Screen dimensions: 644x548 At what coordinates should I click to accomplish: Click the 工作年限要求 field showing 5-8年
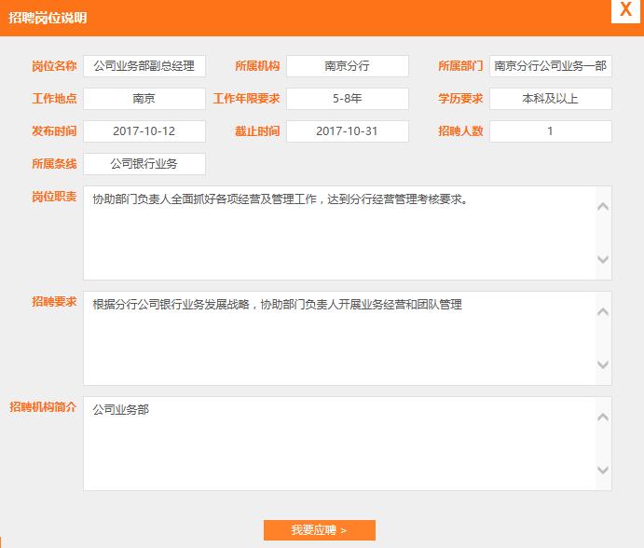[347, 99]
